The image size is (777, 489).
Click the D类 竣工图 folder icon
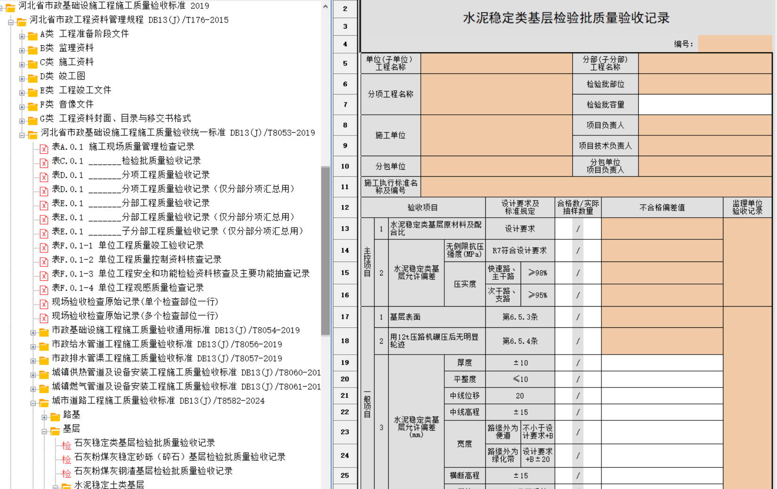[x=32, y=78]
